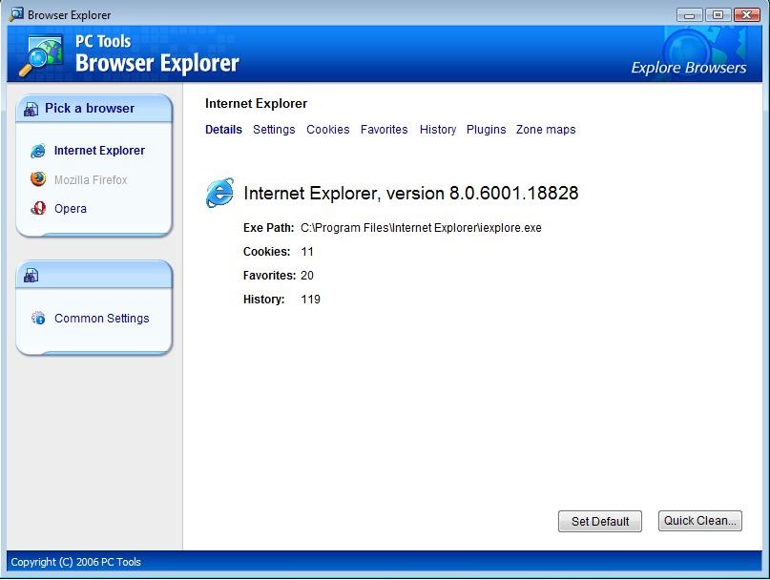
Task: Click the Internet Explorer icon in sidebar
Action: click(38, 151)
